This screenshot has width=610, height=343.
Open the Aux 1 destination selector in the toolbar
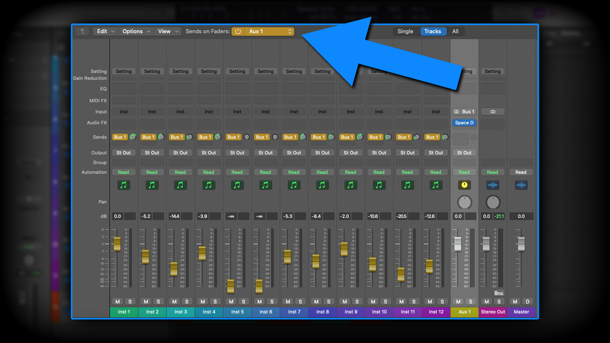coord(268,31)
